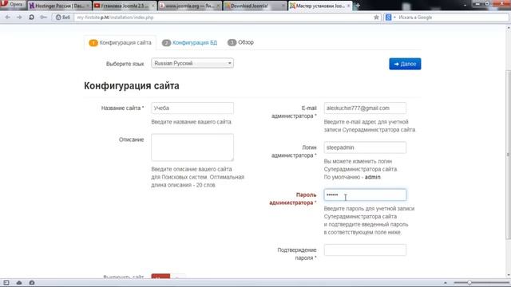
Task: Click the E-mail администратора field
Action: [365, 108]
